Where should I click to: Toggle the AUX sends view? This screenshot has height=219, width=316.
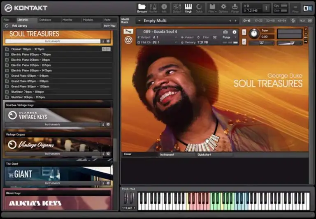tap(302, 21)
